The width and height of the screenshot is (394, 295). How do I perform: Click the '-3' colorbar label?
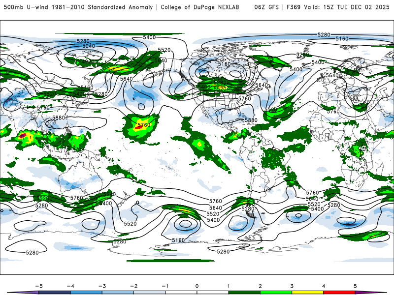pos(102,286)
